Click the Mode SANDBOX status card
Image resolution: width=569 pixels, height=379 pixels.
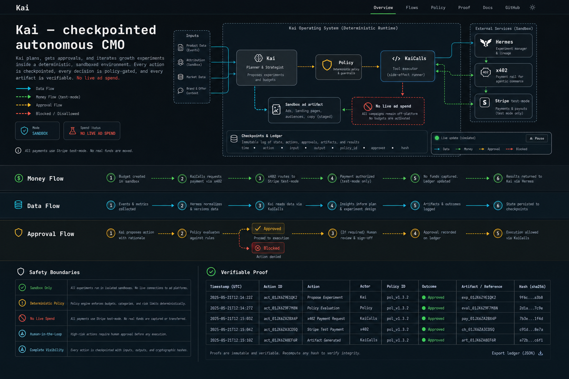tap(37, 131)
